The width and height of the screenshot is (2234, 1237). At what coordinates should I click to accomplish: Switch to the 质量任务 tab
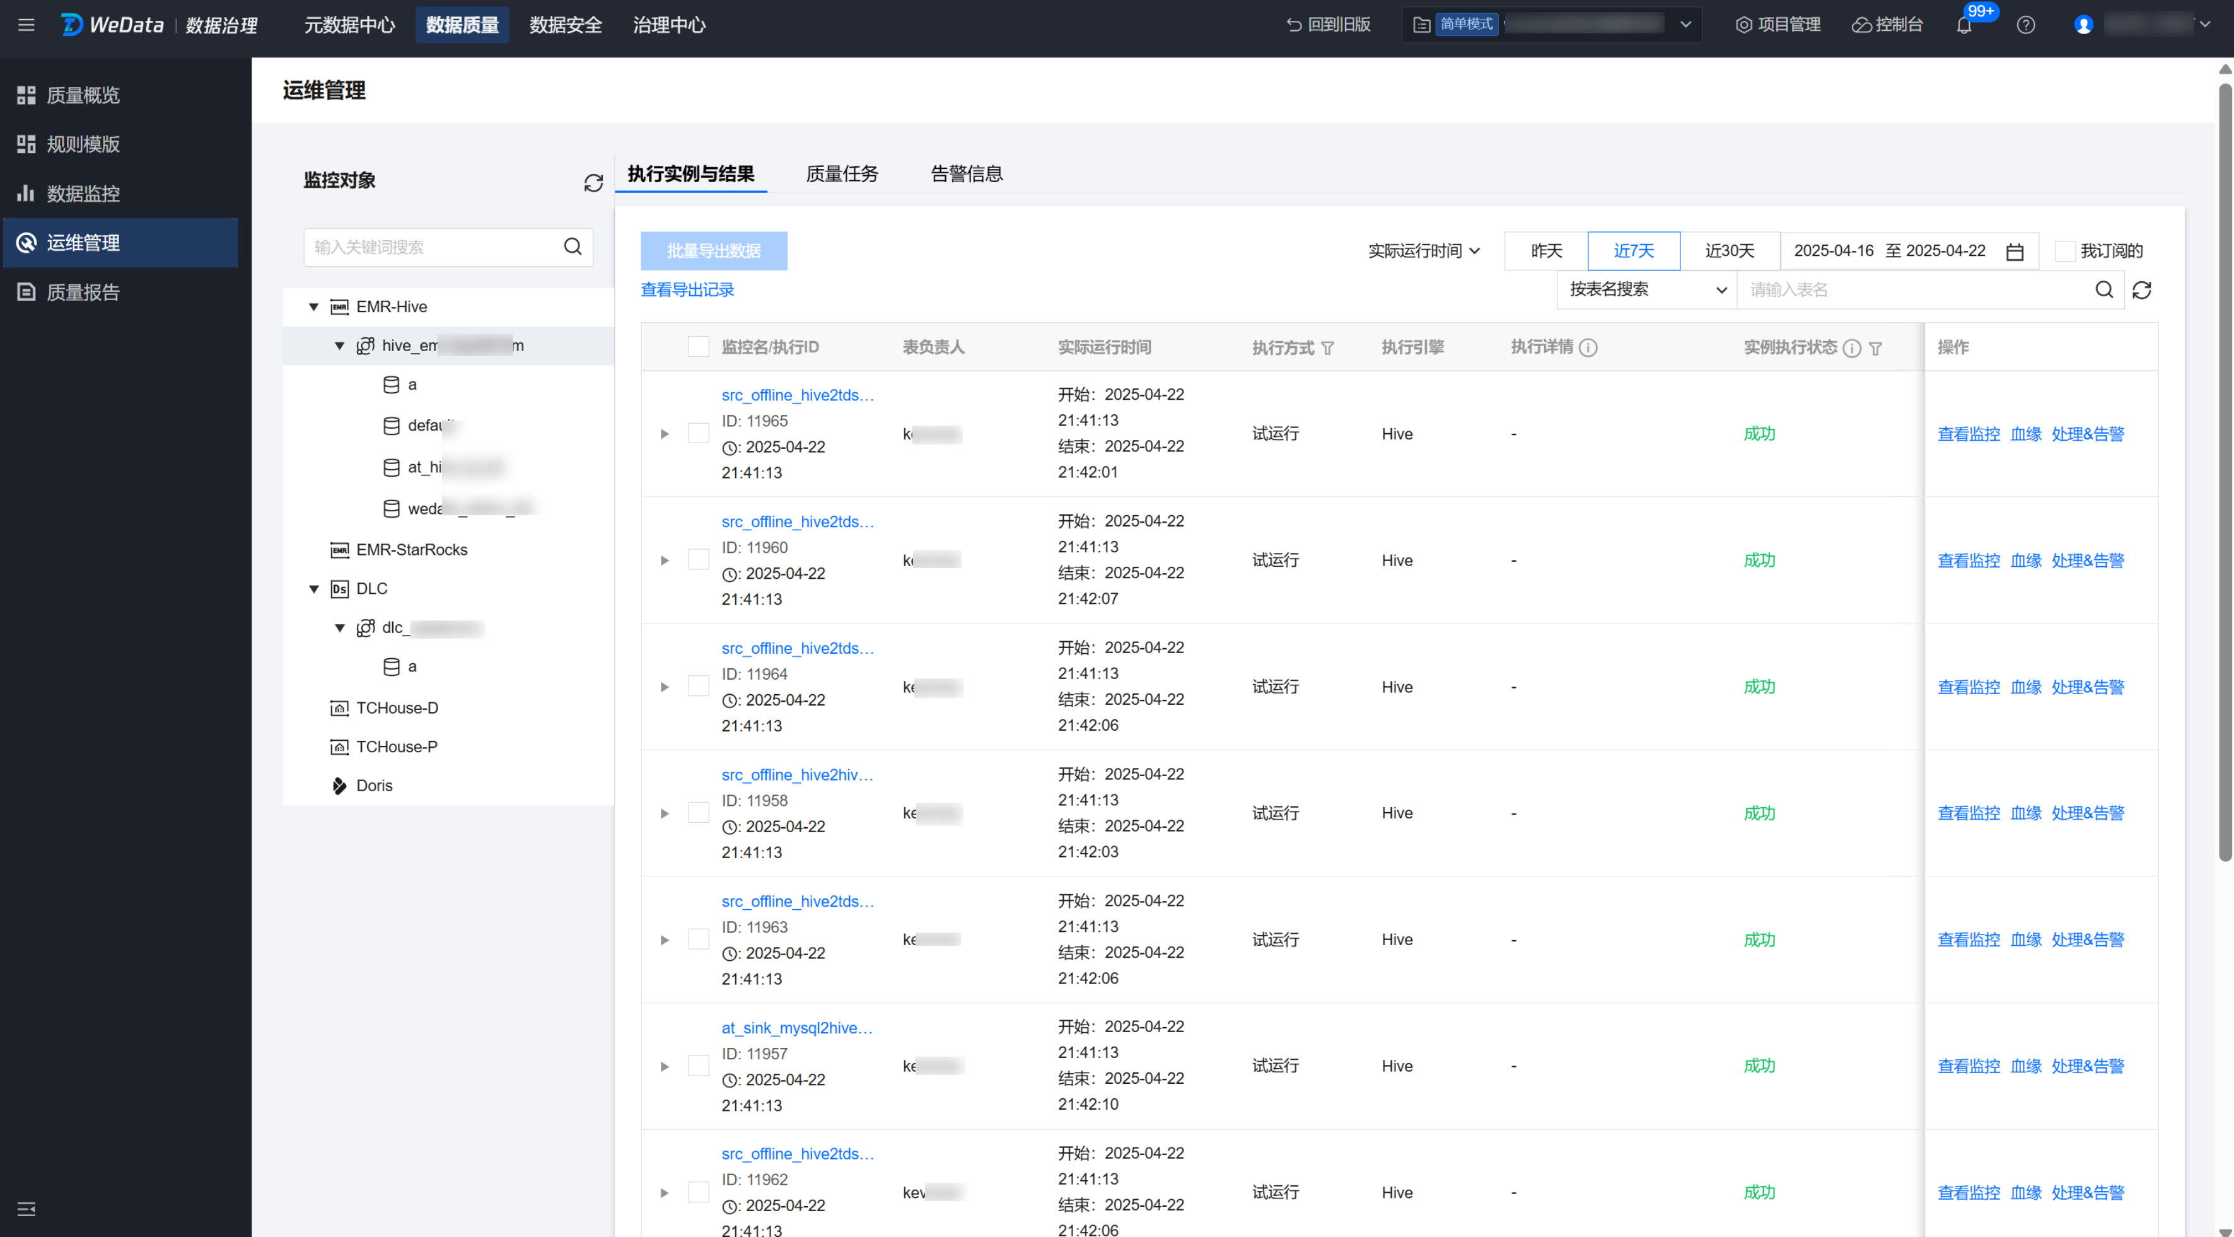coord(841,174)
